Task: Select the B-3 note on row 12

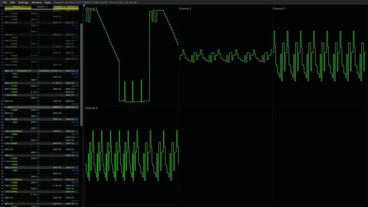Action: [x=6, y=107]
